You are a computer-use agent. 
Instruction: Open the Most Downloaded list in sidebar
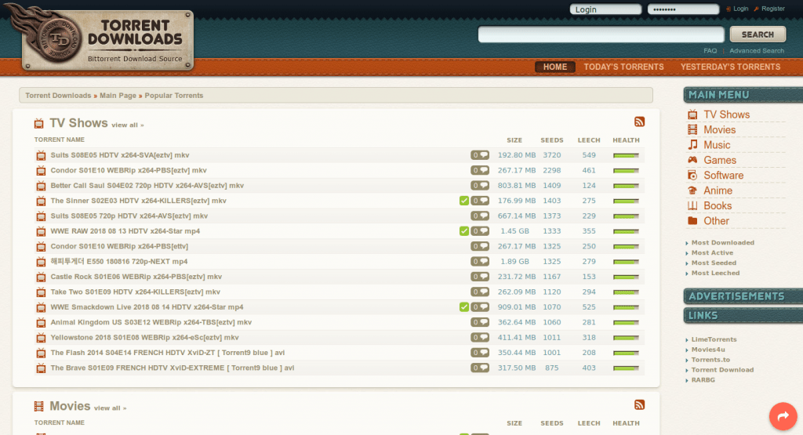click(x=722, y=243)
